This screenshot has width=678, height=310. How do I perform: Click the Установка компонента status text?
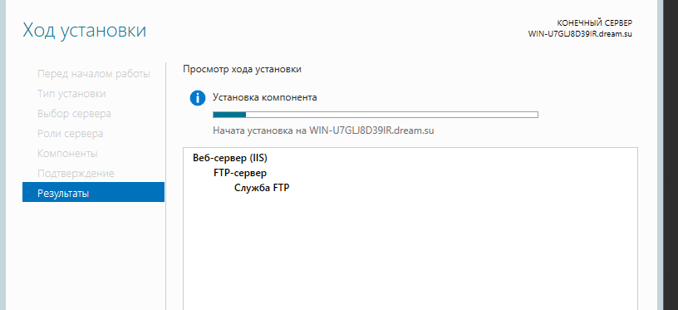(264, 97)
